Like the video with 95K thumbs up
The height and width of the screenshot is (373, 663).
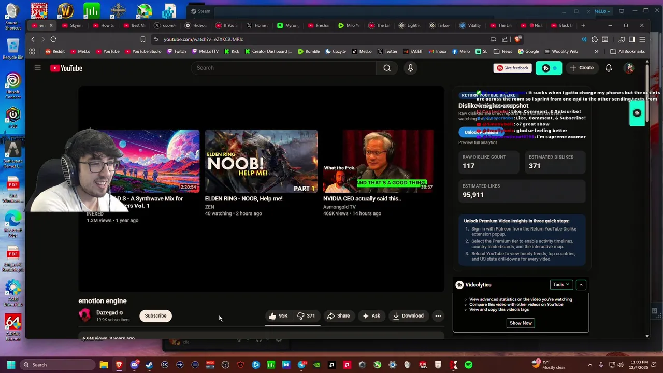[279, 316]
